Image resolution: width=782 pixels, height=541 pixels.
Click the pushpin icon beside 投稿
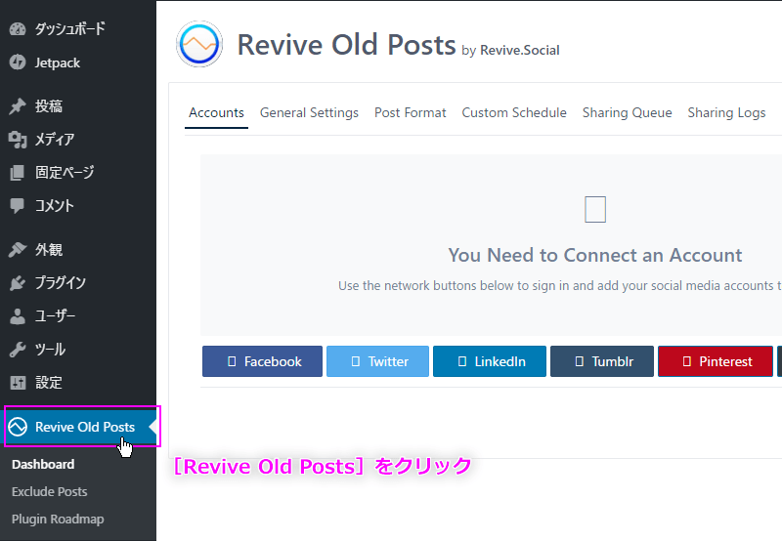pos(18,105)
